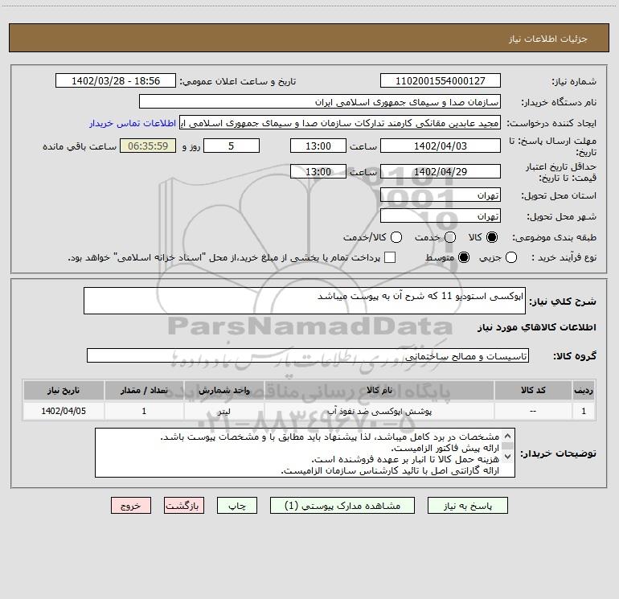619x599 pixels.
Task: Click the پاسخ به نیاز button
Action: [468, 506]
